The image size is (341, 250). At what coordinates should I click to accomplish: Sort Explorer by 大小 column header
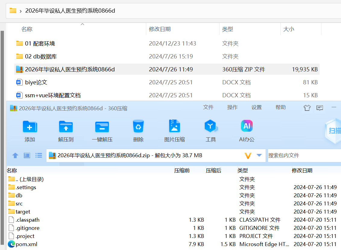(289, 29)
